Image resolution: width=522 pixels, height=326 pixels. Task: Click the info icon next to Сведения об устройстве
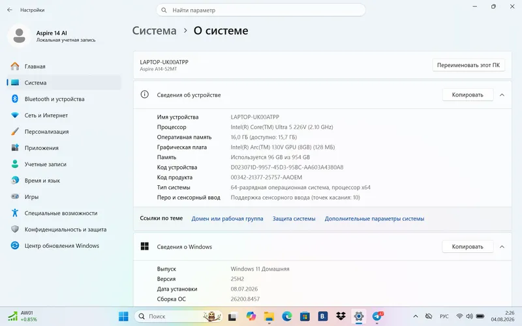(x=144, y=95)
